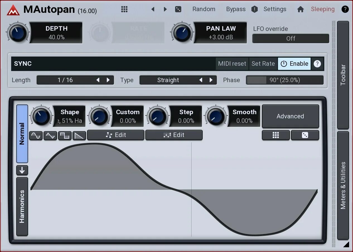Click the Depth knob
The width and height of the screenshot is (353, 252).
18,33
